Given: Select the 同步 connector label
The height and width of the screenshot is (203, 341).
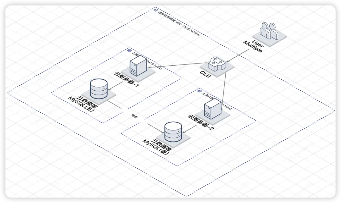Looking at the screenshot, I should click(x=134, y=116).
